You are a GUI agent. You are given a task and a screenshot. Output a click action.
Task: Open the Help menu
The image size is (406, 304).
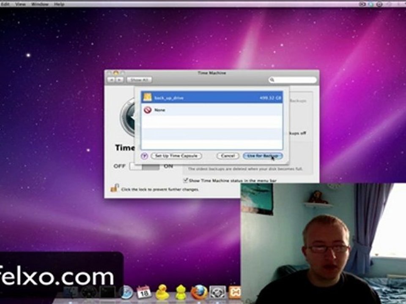tap(59, 4)
